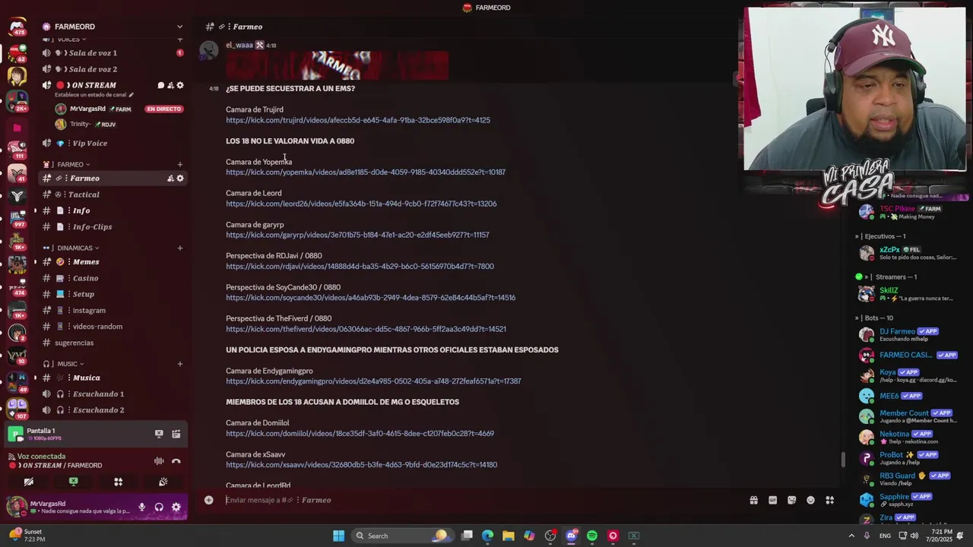Open MrVargasRd avatar in user panel

click(x=17, y=507)
